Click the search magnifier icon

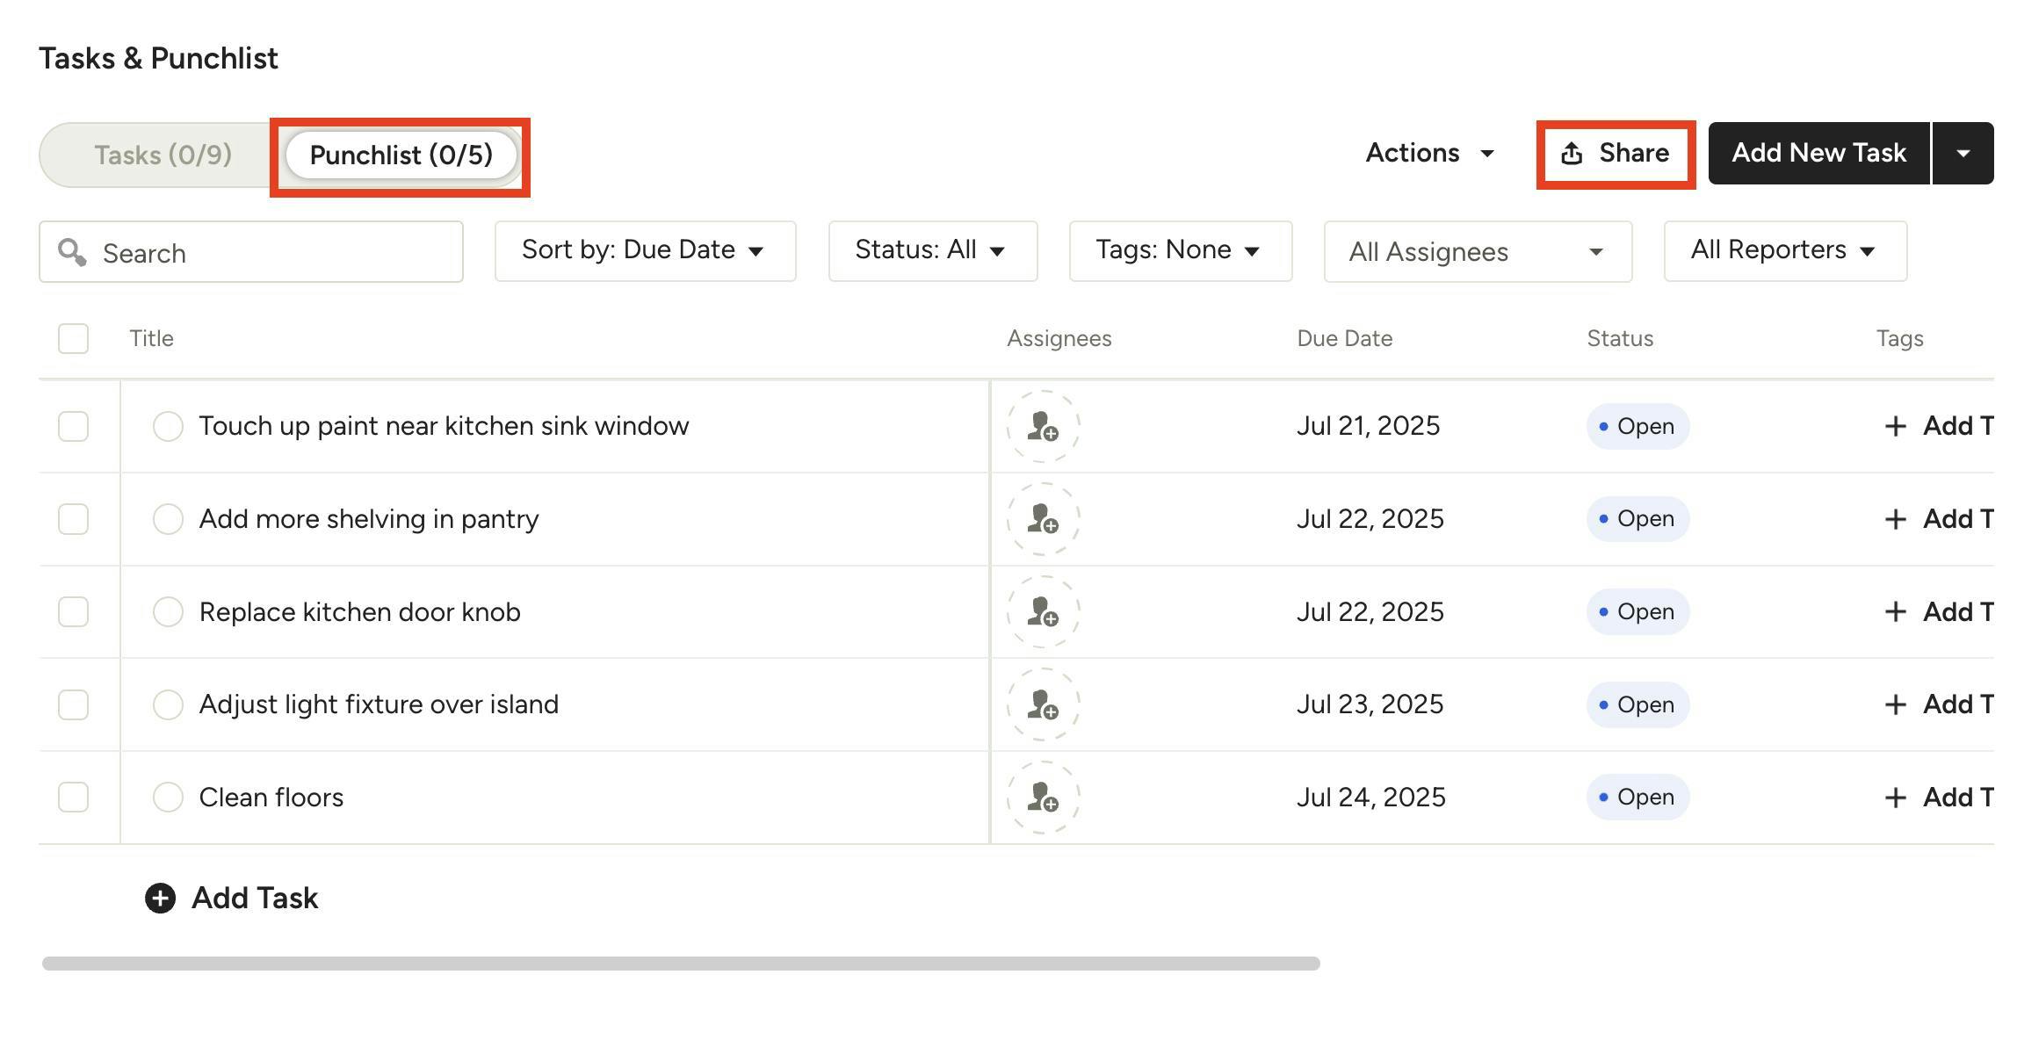(72, 253)
